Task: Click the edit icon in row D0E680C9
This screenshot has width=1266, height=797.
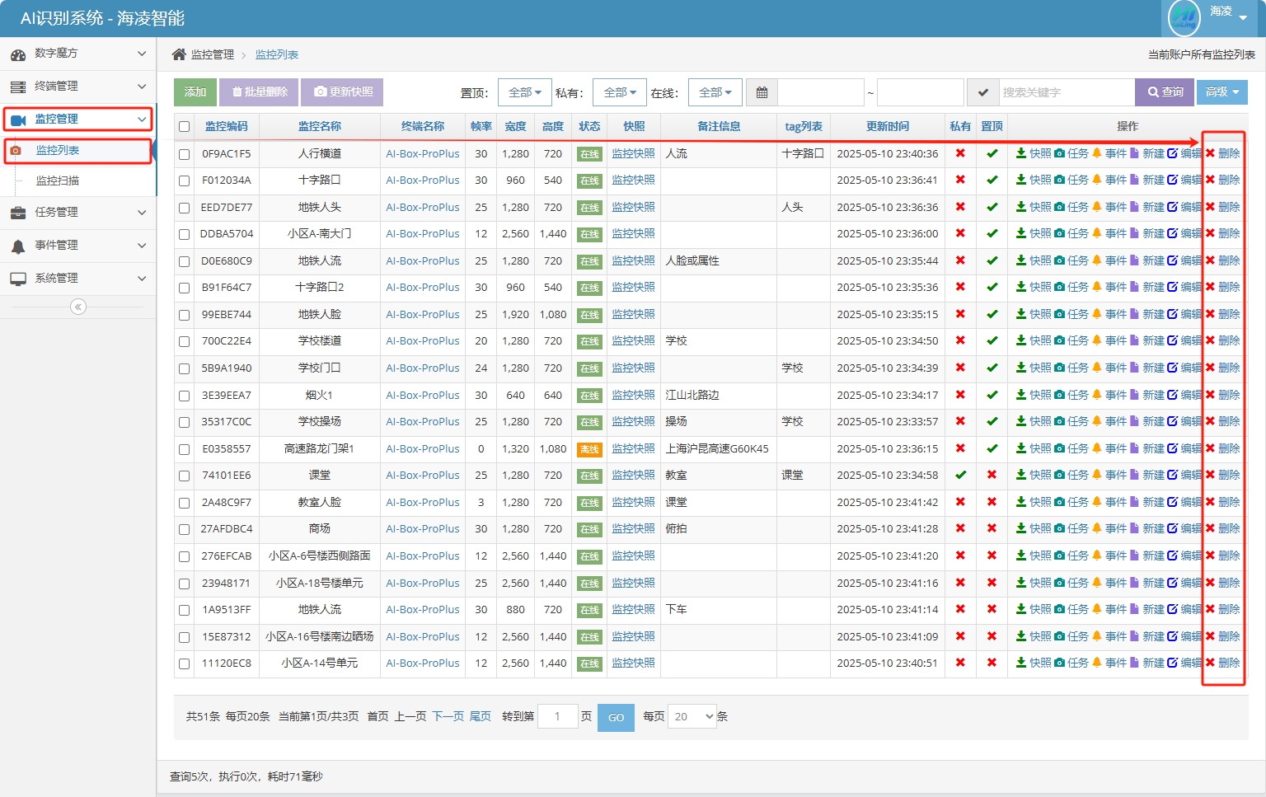Action: coord(1173,260)
